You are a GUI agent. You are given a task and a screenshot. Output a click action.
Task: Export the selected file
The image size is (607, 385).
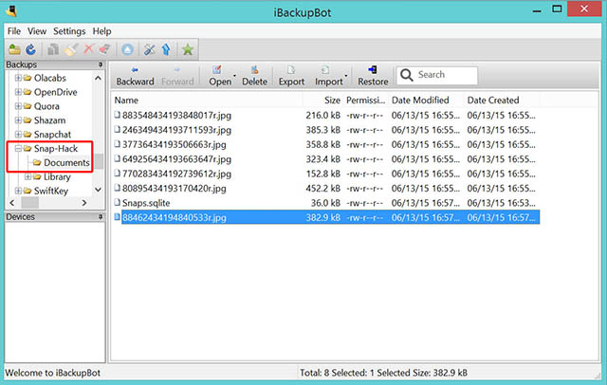(x=291, y=76)
